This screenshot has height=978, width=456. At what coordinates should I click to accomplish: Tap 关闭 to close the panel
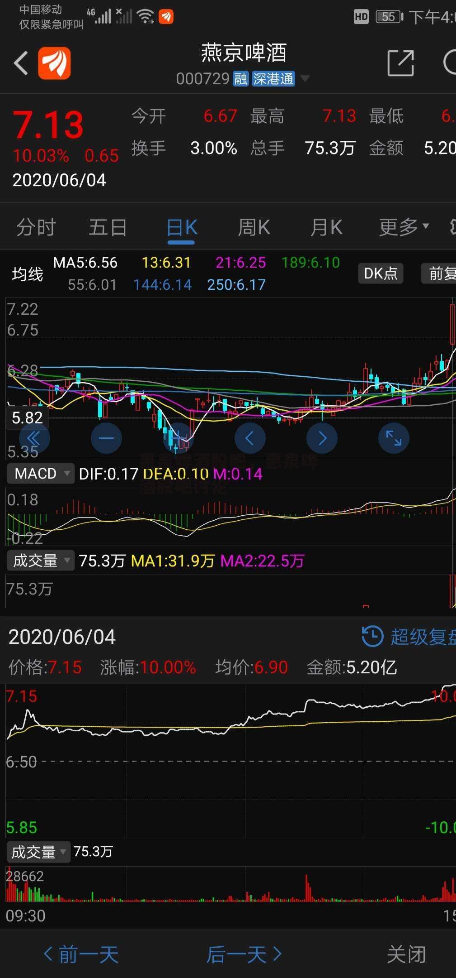click(x=406, y=954)
